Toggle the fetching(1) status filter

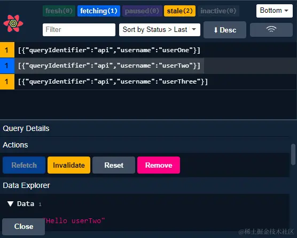click(x=99, y=11)
